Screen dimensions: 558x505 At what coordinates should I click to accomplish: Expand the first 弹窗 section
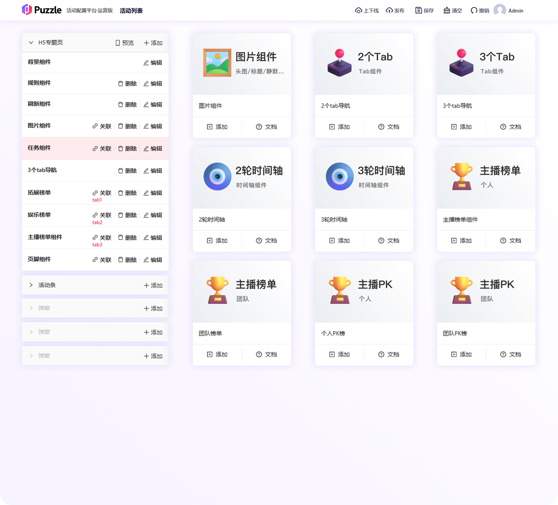coord(31,308)
